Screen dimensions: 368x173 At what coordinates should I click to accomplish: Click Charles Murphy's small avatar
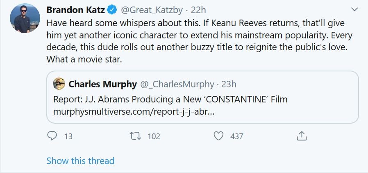59,84
